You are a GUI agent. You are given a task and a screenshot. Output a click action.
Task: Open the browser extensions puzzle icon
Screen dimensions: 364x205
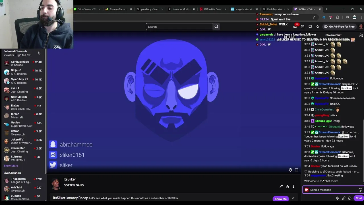click(338, 17)
